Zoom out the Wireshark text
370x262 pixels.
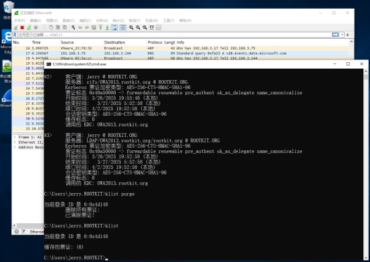tap(138, 27)
